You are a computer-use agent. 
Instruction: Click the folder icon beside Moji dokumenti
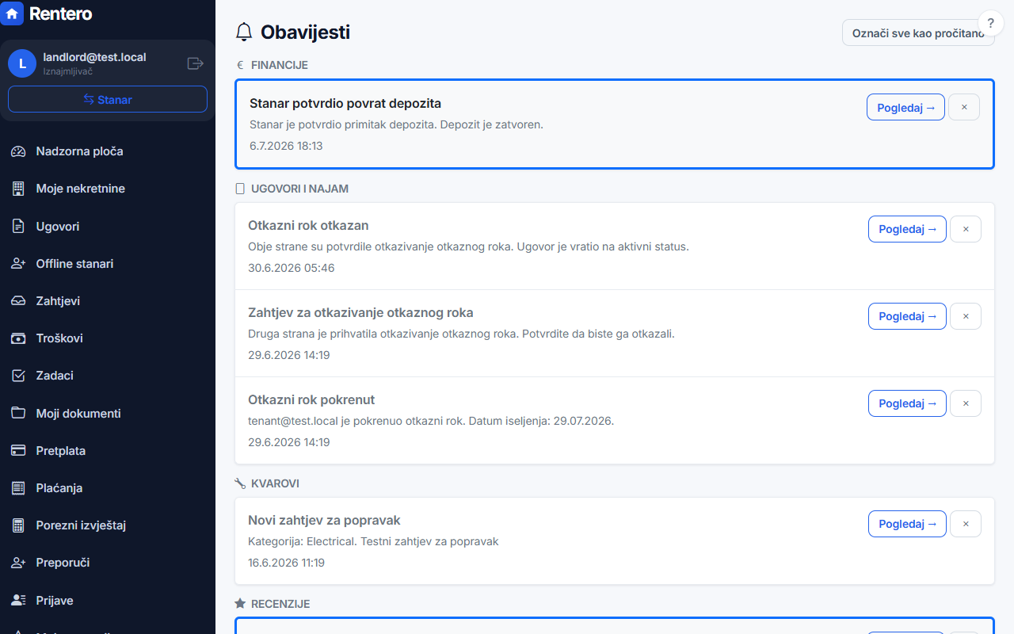tap(19, 414)
